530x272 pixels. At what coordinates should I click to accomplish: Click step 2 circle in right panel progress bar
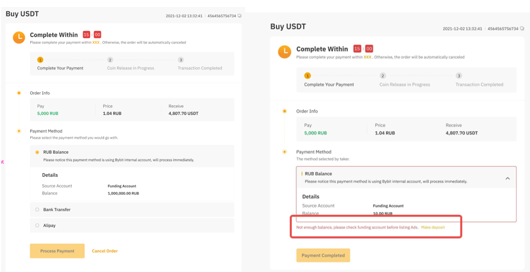click(383, 76)
